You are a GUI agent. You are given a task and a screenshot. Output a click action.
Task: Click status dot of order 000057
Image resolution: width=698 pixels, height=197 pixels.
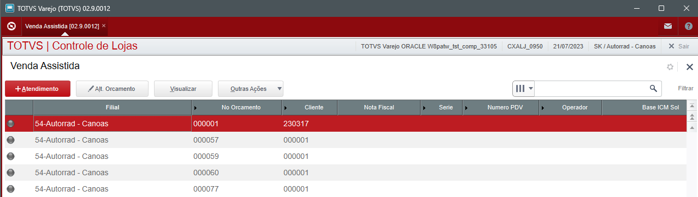(10, 140)
